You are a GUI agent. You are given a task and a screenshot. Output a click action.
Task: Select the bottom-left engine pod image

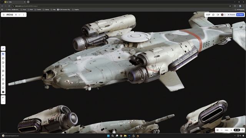tap(48, 119)
